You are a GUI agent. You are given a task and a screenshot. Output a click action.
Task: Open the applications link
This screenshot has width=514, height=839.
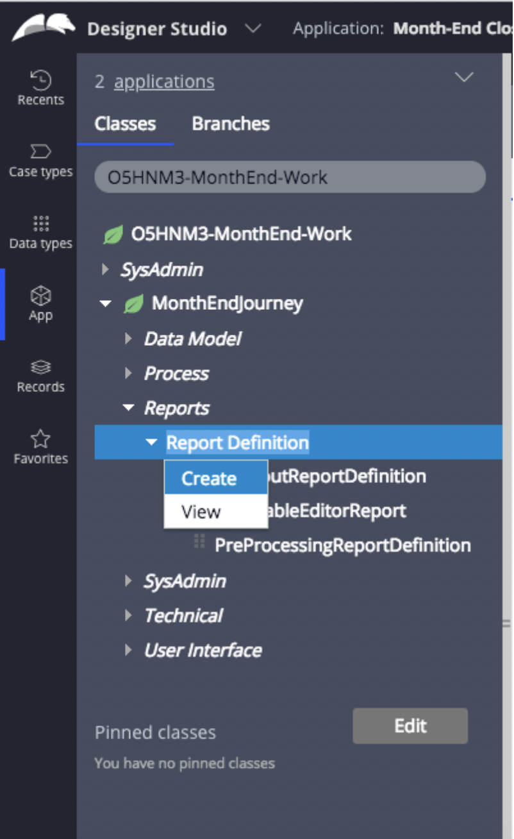pos(164,82)
